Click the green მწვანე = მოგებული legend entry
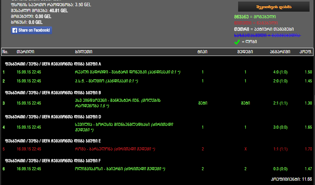Image resolution: width=315 pixels, height=185 pixels. click(x=255, y=17)
